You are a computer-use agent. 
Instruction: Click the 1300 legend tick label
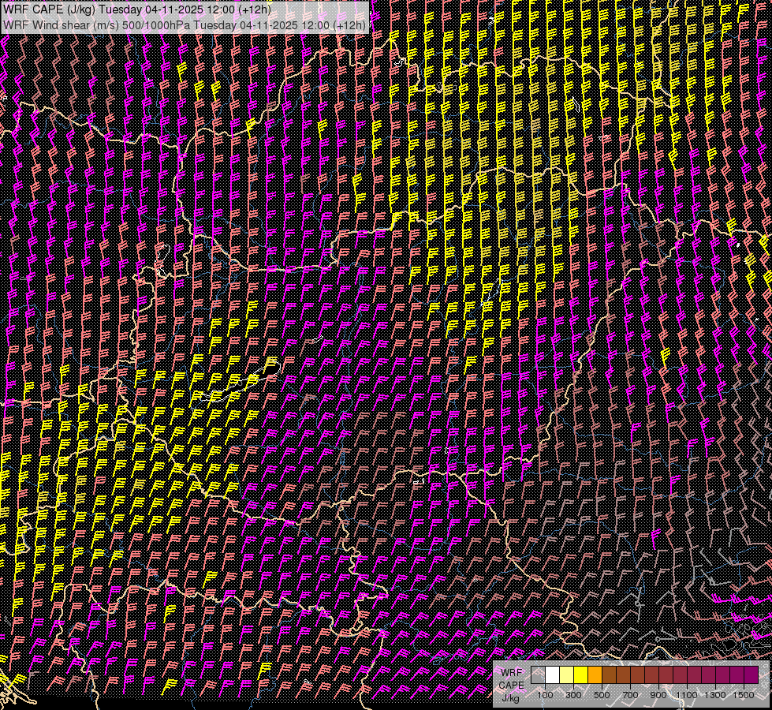point(715,695)
